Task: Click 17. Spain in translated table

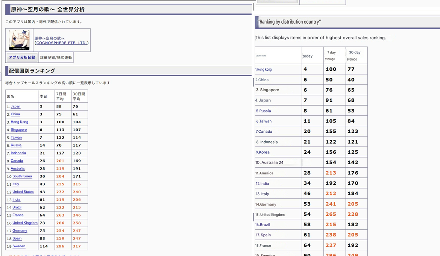Action: tap(263, 235)
